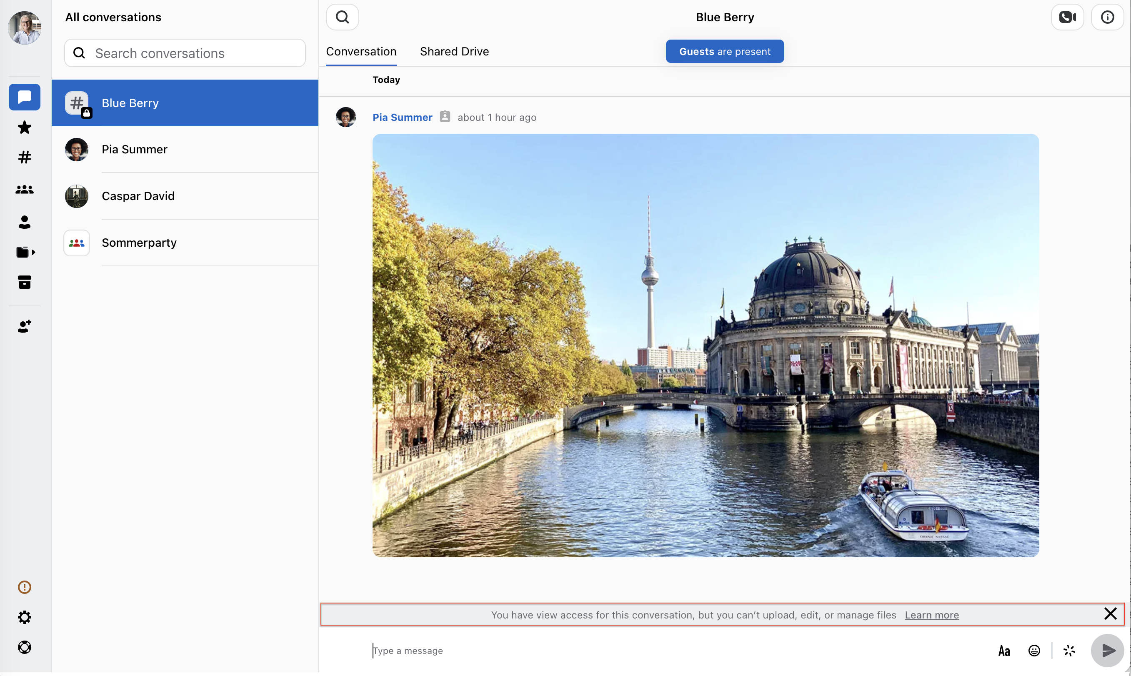This screenshot has width=1131, height=676.
Task: Expand the folder icon in the sidebar
Action: click(x=25, y=253)
